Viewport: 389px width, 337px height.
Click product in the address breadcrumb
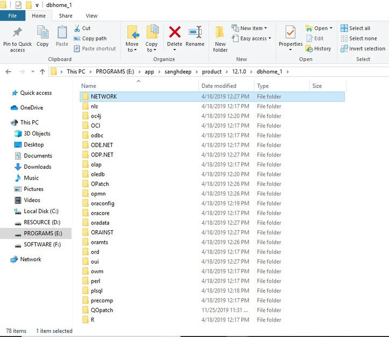coord(211,72)
